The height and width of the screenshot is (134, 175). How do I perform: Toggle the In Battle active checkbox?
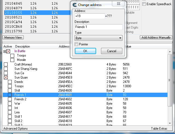[8, 51]
